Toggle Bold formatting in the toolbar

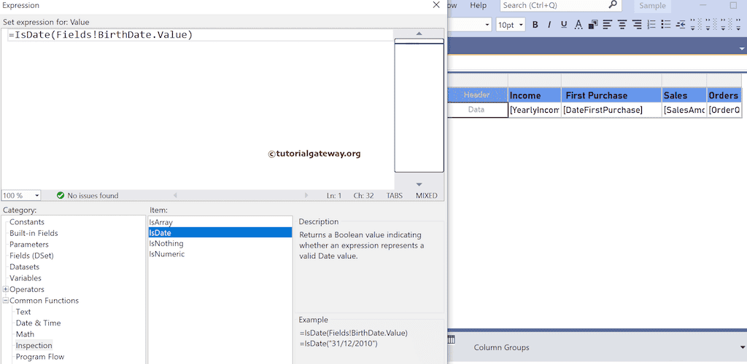point(535,25)
